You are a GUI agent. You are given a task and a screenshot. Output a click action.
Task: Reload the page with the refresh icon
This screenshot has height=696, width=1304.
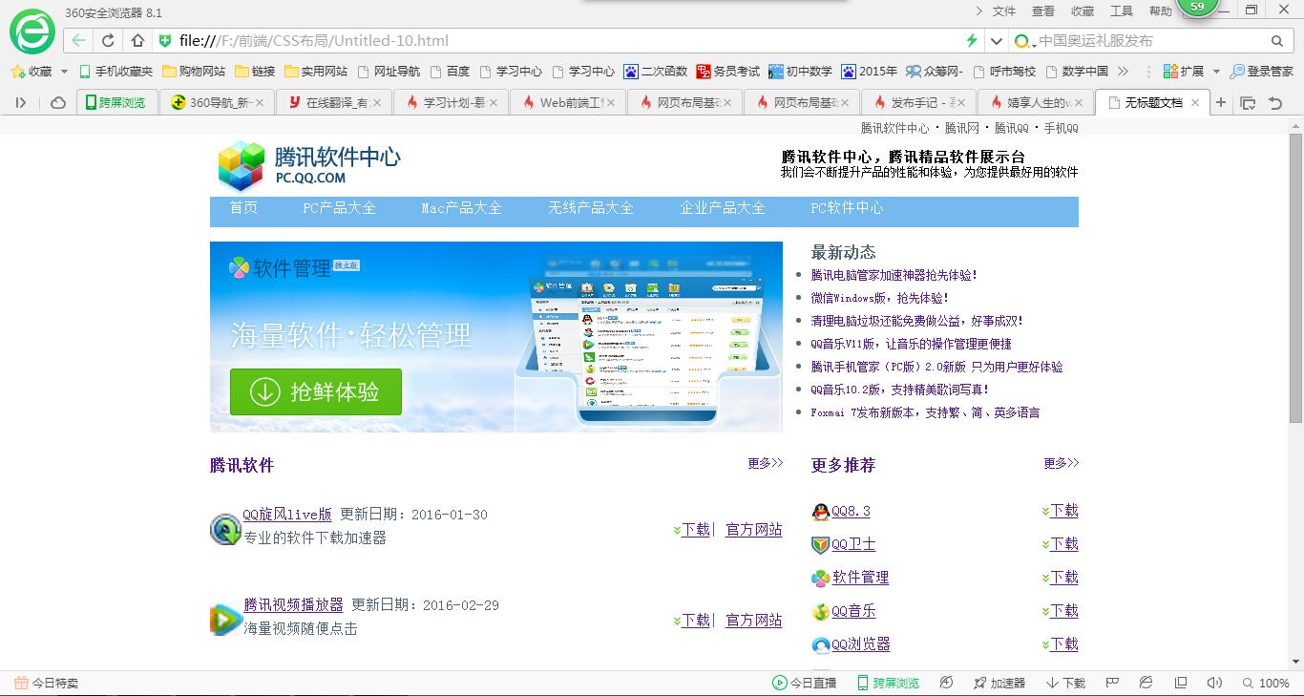pos(108,40)
